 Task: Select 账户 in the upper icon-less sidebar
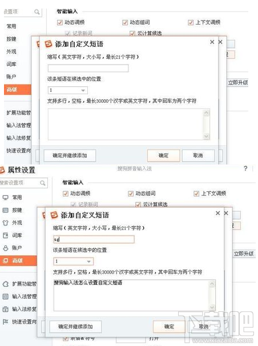point(11,77)
